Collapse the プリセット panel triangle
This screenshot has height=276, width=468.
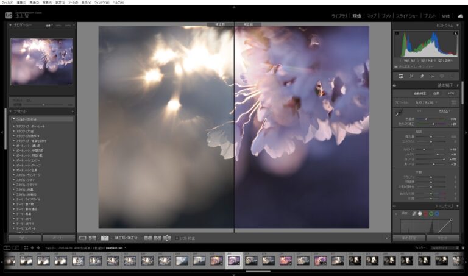point(10,111)
